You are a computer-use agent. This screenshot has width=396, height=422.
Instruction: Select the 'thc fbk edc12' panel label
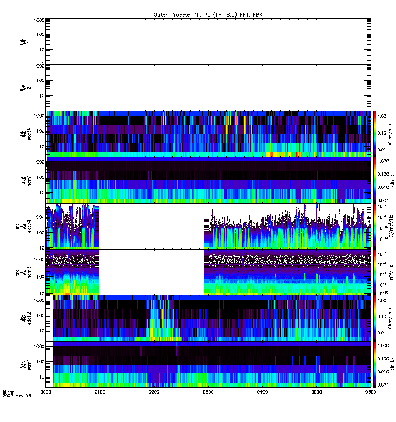coord(25,319)
